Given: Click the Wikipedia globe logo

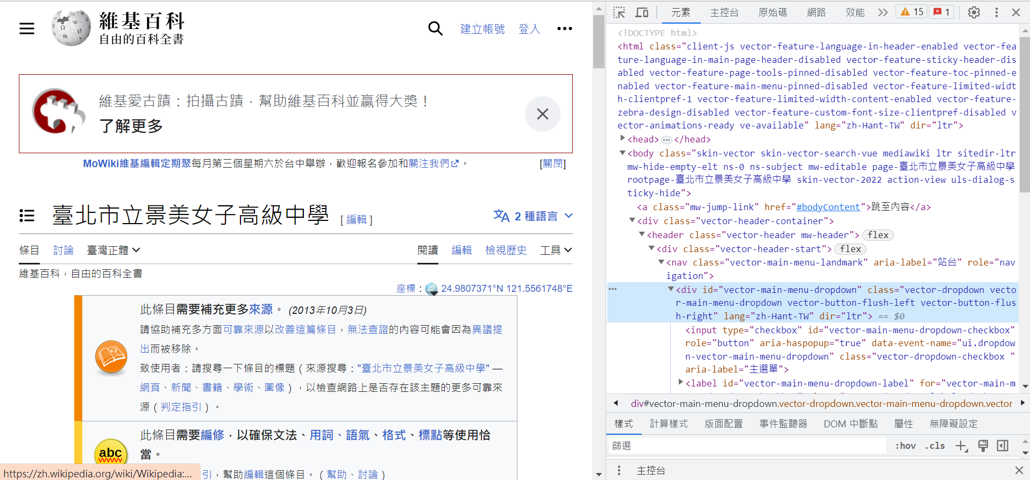Looking at the screenshot, I should [x=71, y=28].
